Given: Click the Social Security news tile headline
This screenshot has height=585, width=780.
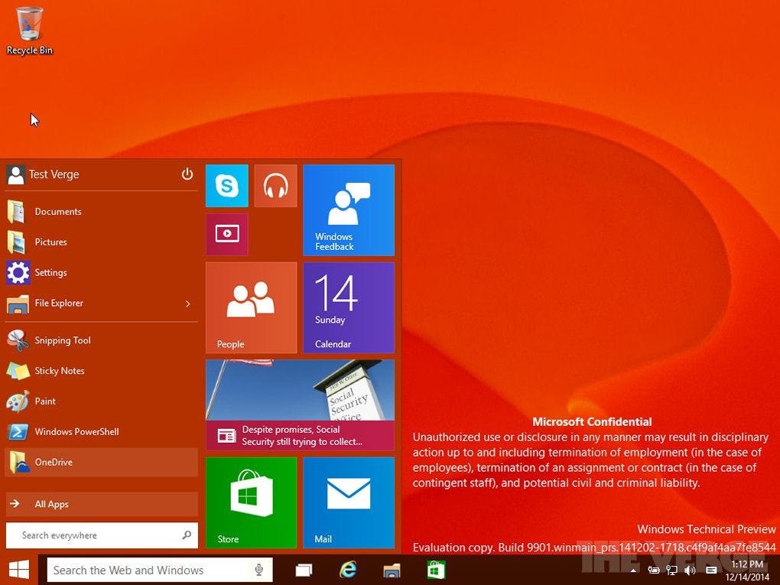Looking at the screenshot, I should 300,436.
